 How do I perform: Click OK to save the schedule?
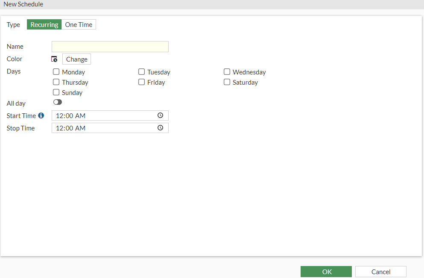pos(326,271)
